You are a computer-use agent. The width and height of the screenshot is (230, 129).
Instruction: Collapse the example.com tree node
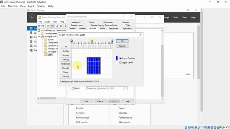[39, 37]
